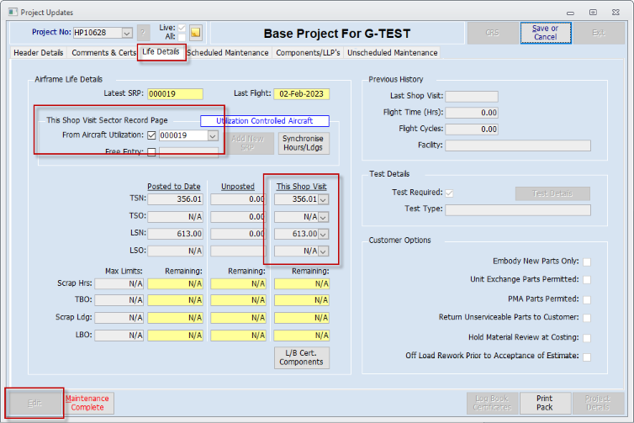Click the Facility field
Screen dimensions: 634x423
(x=518, y=145)
